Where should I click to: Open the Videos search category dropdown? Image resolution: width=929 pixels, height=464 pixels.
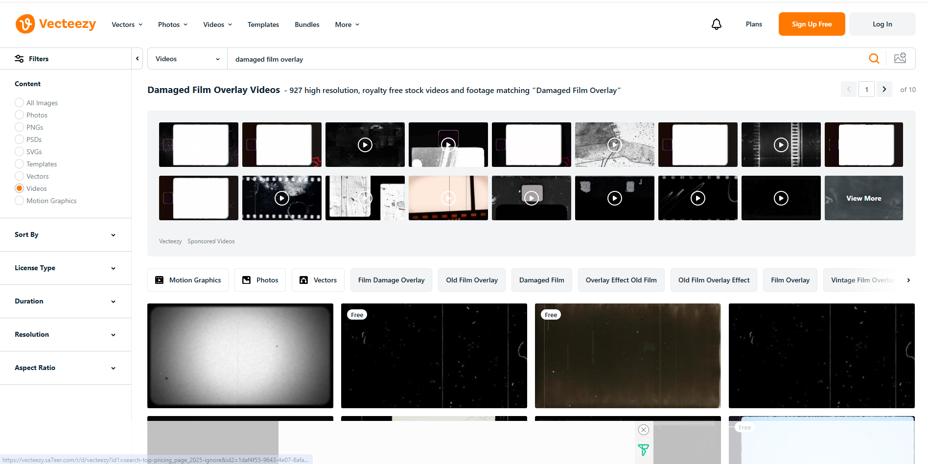tap(186, 58)
